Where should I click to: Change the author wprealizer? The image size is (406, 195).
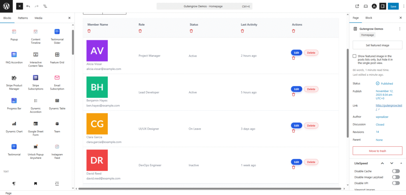pyautogui.click(x=382, y=117)
